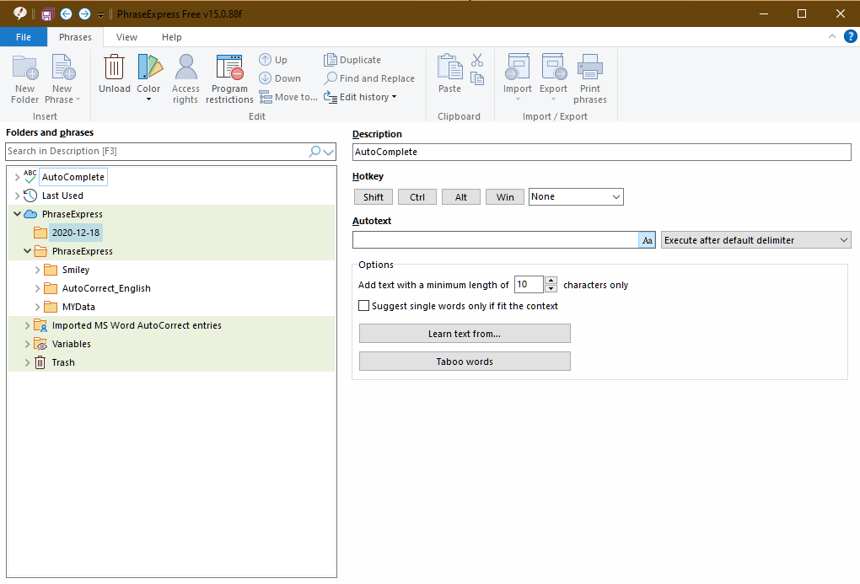Screen dimensions: 860x584
Task: Collapse the PhraseExpress subfolder
Action: (28, 251)
